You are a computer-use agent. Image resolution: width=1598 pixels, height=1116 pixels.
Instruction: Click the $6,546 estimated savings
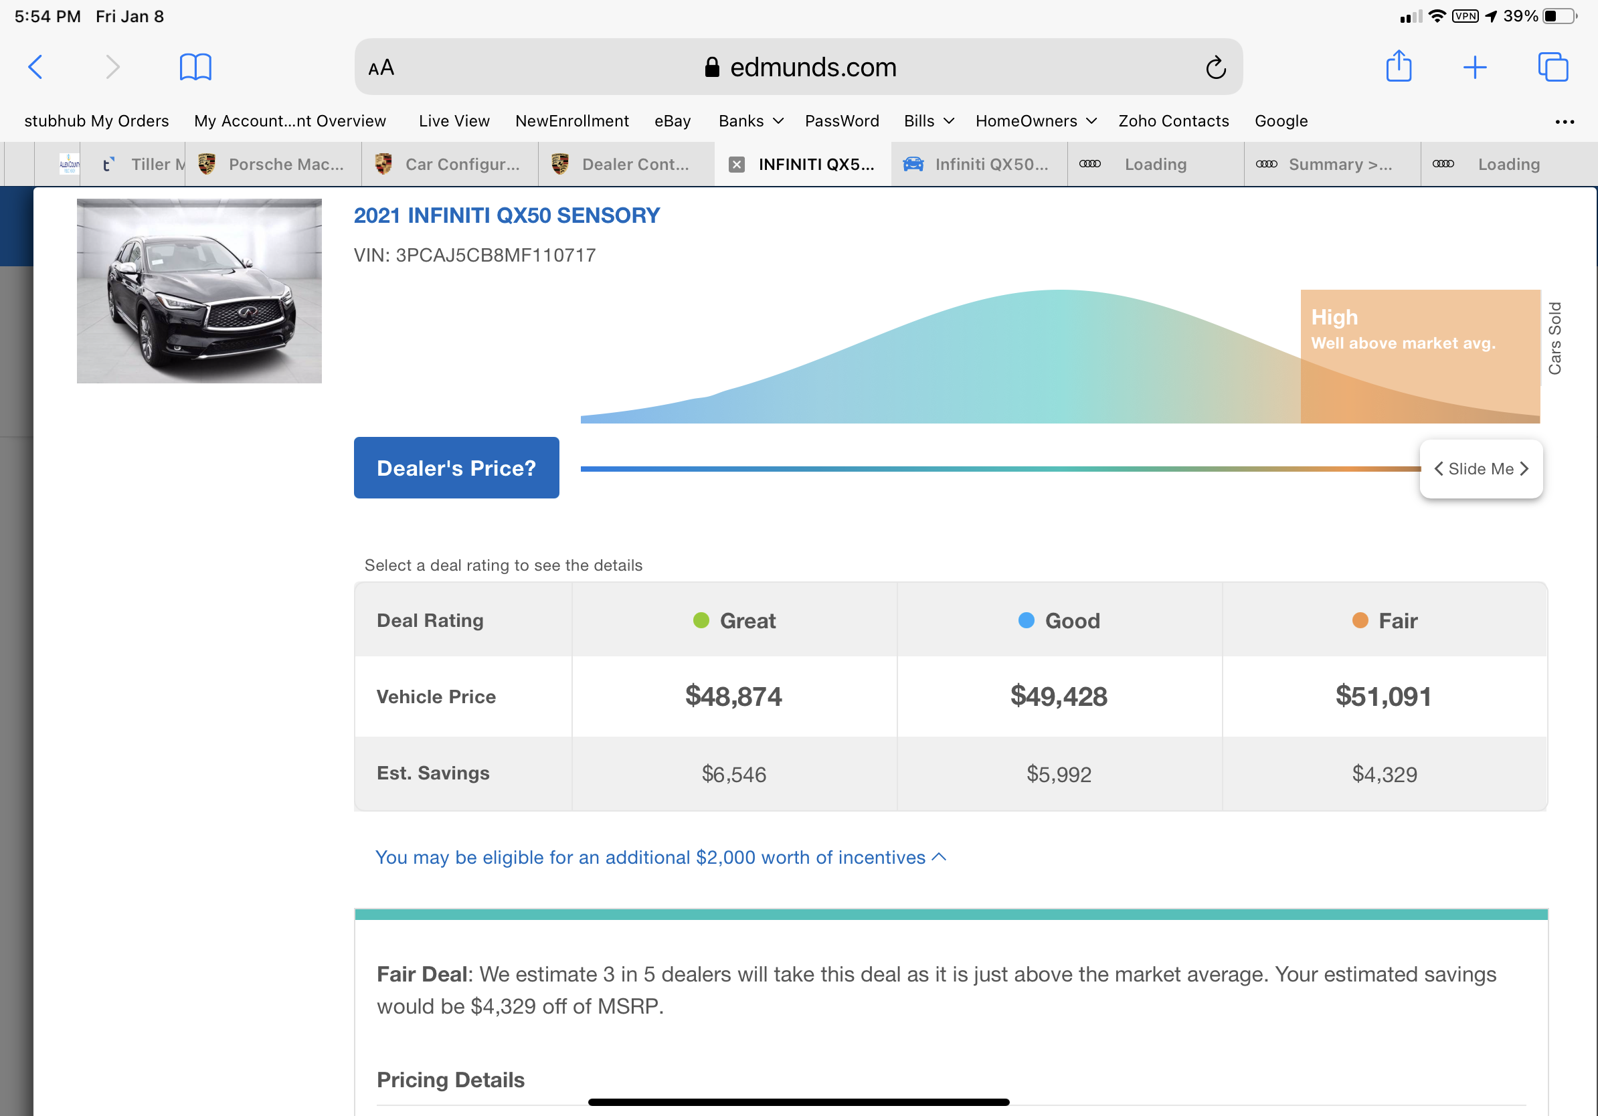733,774
